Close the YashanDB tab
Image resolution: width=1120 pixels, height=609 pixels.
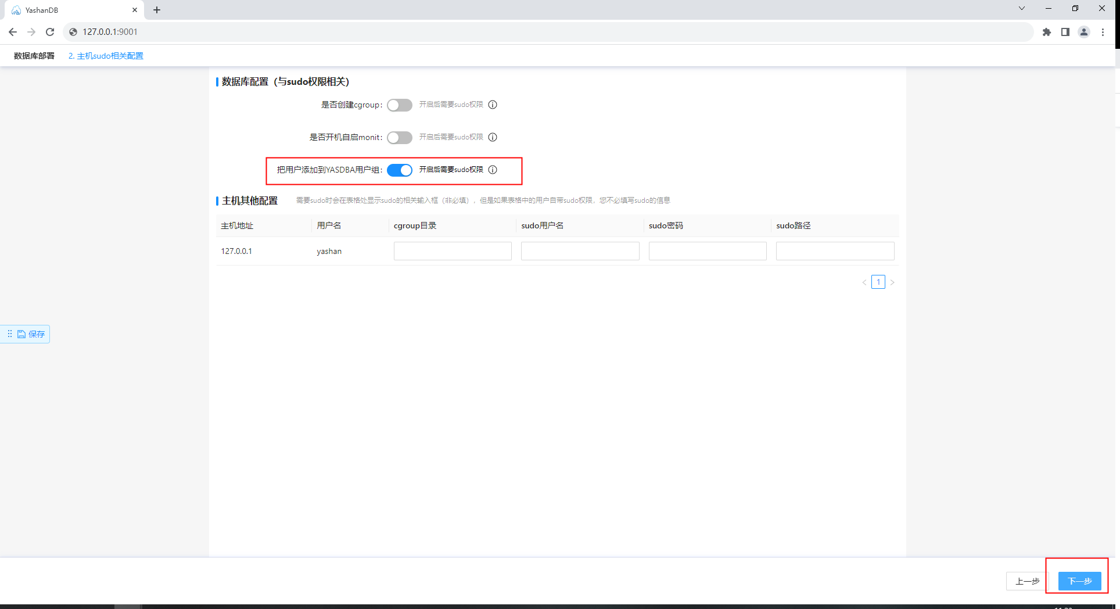135,10
